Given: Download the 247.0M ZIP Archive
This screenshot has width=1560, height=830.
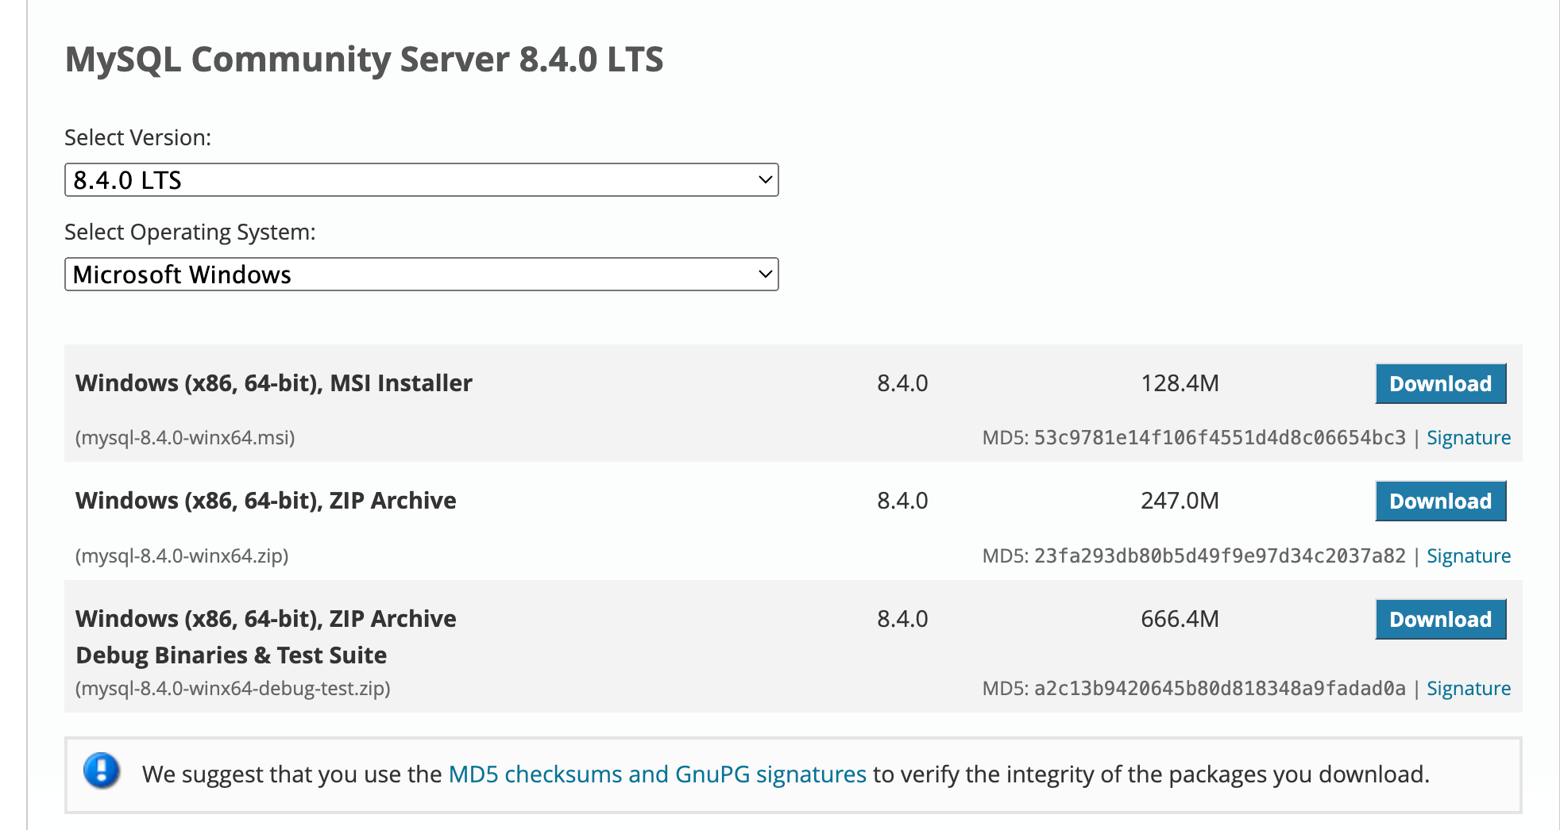Looking at the screenshot, I should pos(1440,501).
